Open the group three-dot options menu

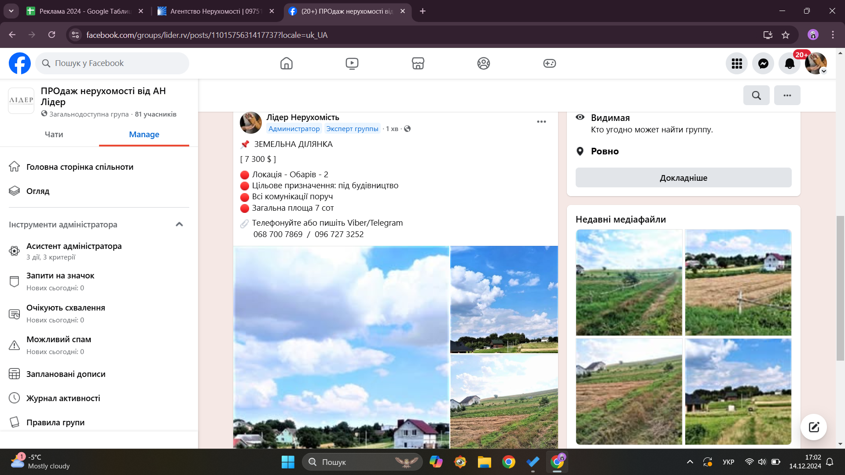(x=787, y=95)
